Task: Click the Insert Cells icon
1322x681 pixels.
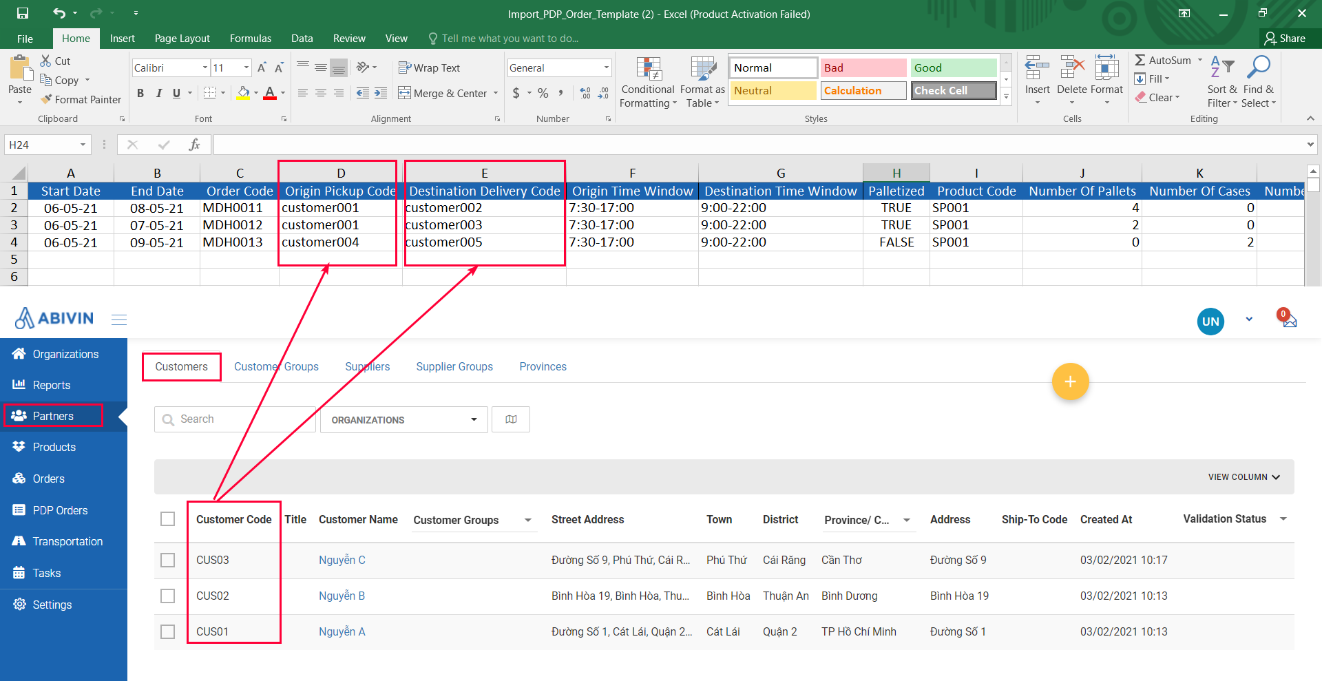Action: point(1037,68)
